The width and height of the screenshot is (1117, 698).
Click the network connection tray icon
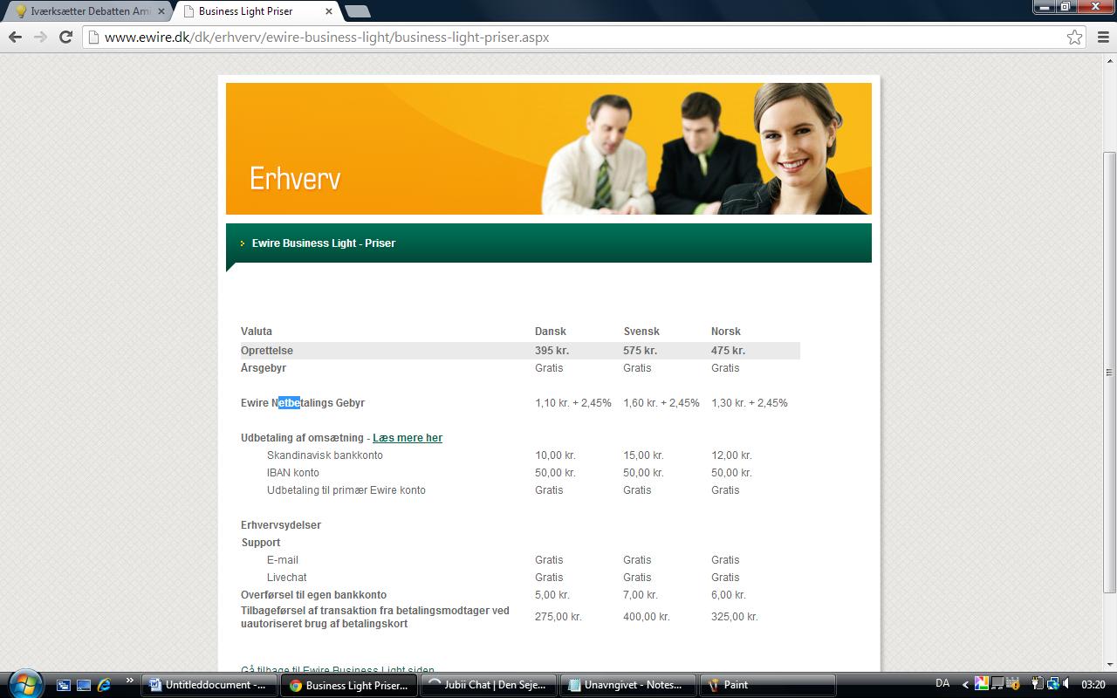click(1052, 684)
